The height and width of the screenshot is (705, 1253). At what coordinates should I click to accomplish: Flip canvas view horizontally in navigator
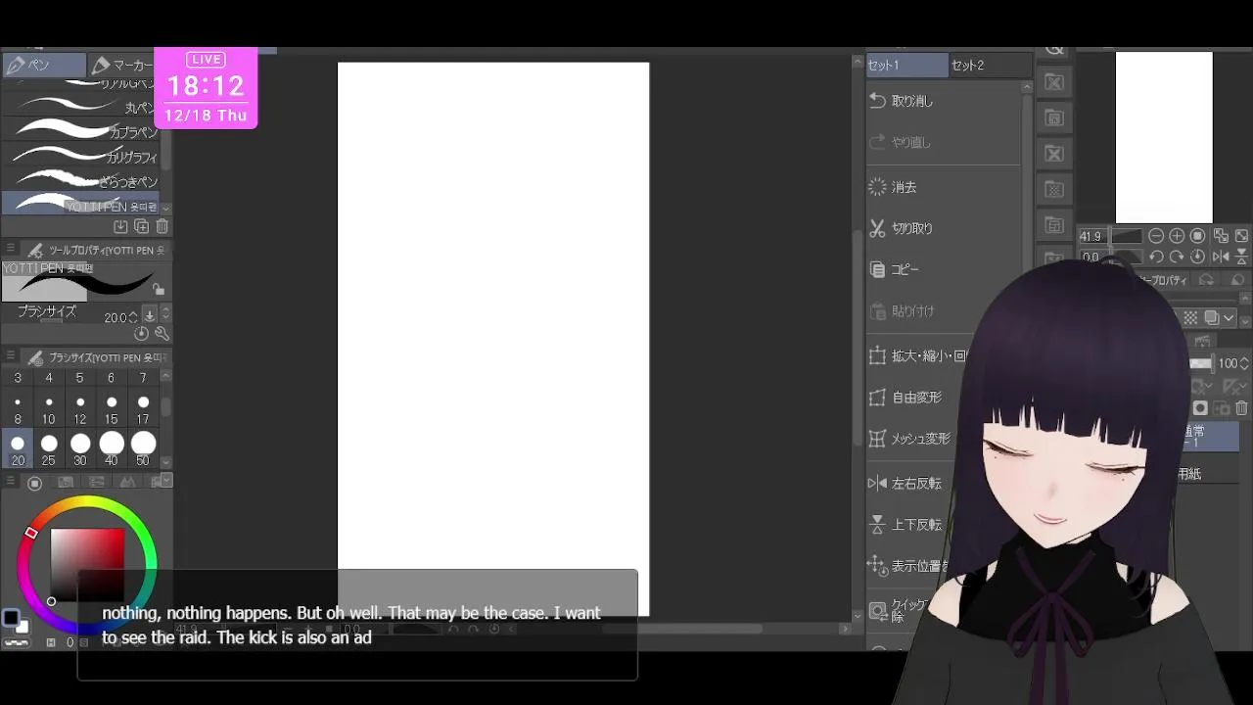point(1221,257)
